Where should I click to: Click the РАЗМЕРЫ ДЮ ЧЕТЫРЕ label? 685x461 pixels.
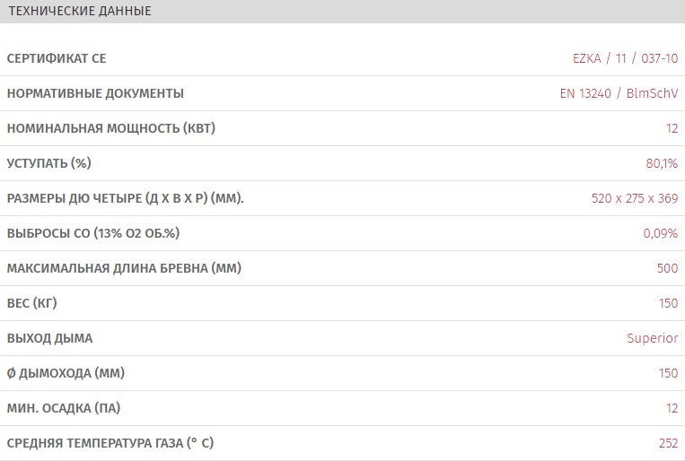tap(125, 198)
